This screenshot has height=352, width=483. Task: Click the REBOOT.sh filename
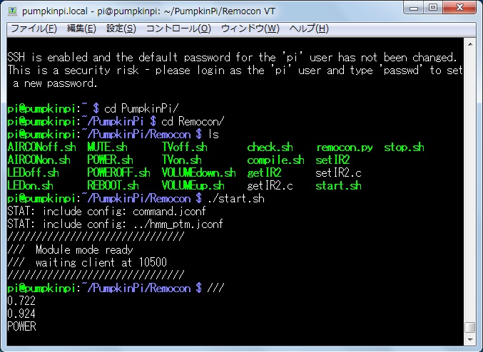[113, 186]
